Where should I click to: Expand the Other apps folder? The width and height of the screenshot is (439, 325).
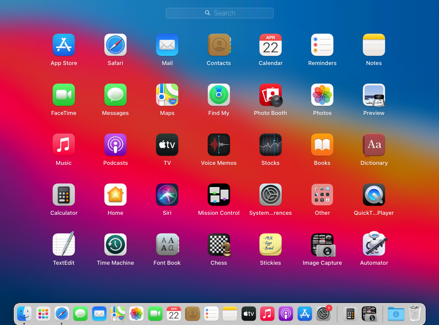coord(322,195)
